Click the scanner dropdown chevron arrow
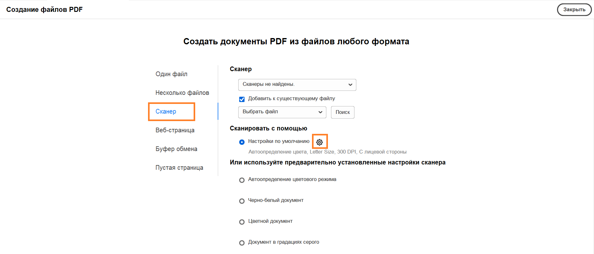Viewport: 594px width, 254px height. [x=350, y=85]
